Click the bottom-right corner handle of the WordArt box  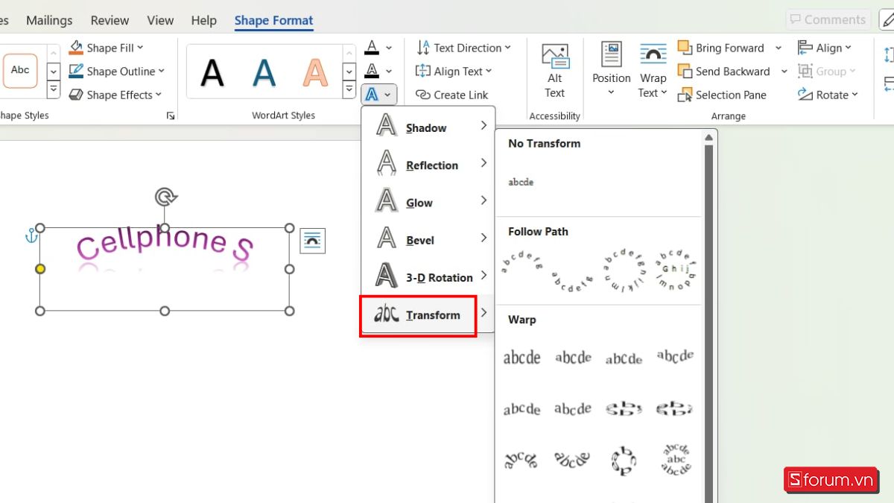tap(290, 311)
